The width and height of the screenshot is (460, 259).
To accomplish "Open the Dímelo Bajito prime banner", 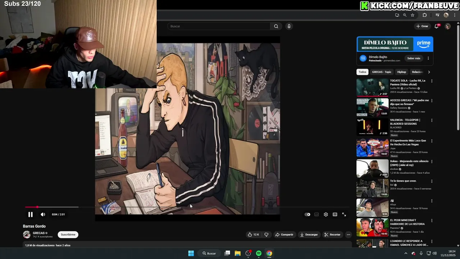I will pyautogui.click(x=395, y=44).
